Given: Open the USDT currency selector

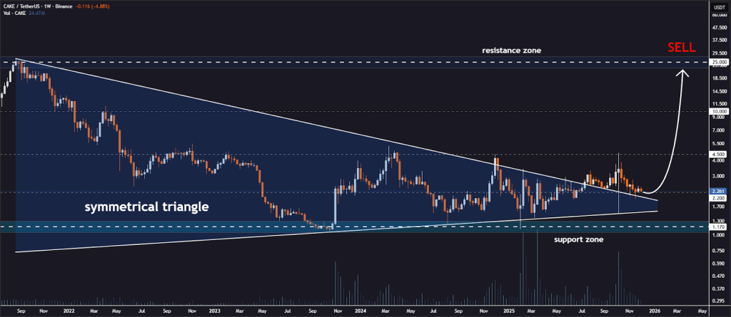Looking at the screenshot, I should [720, 7].
